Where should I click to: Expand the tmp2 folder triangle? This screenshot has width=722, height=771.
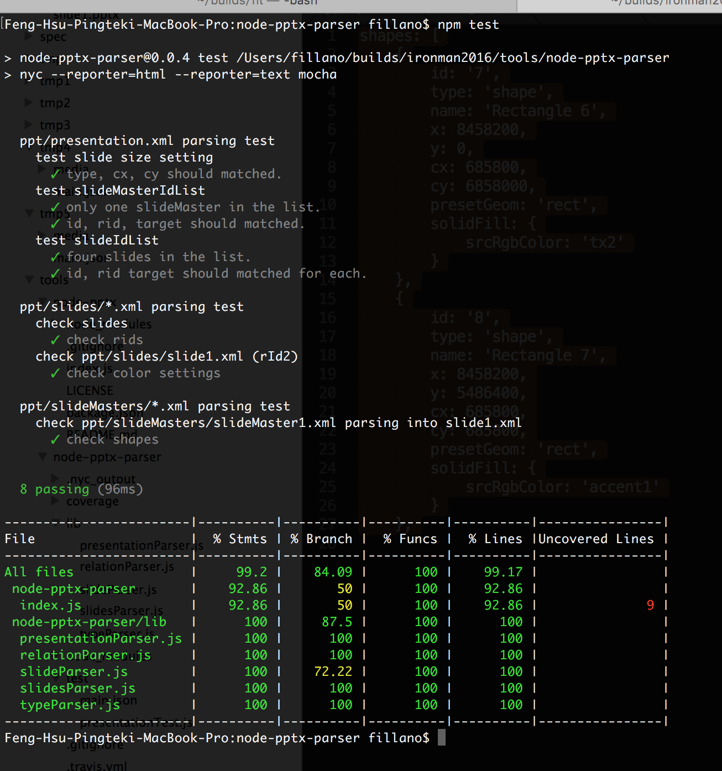[29, 102]
